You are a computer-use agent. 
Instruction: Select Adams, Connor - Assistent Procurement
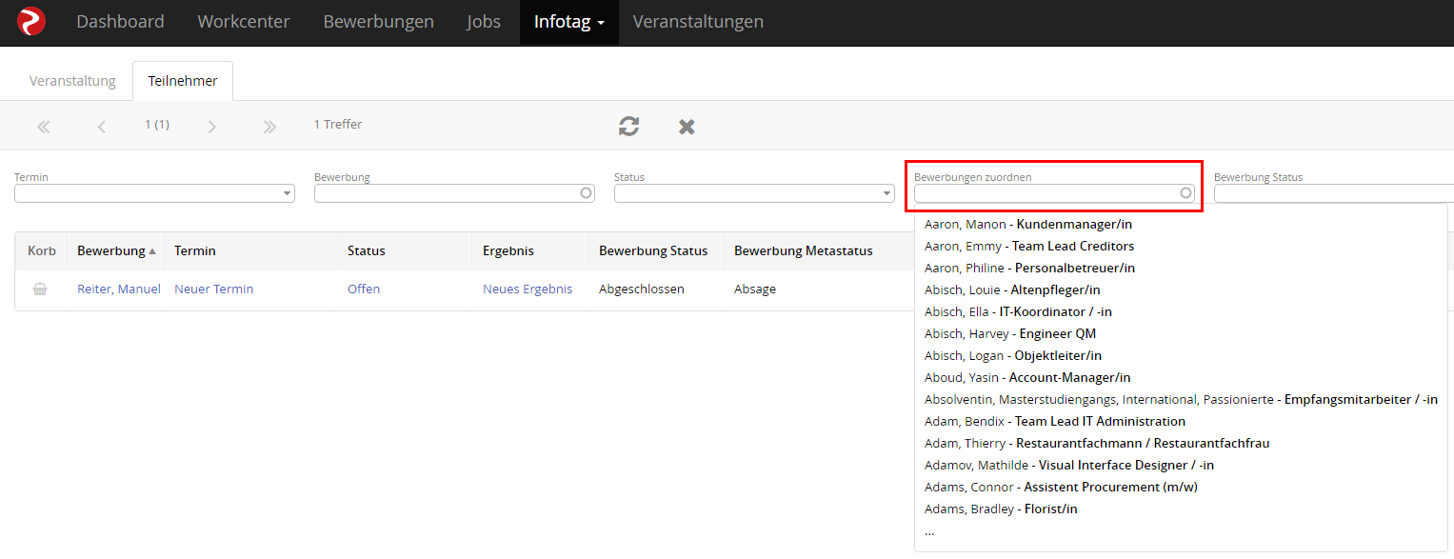(1061, 488)
